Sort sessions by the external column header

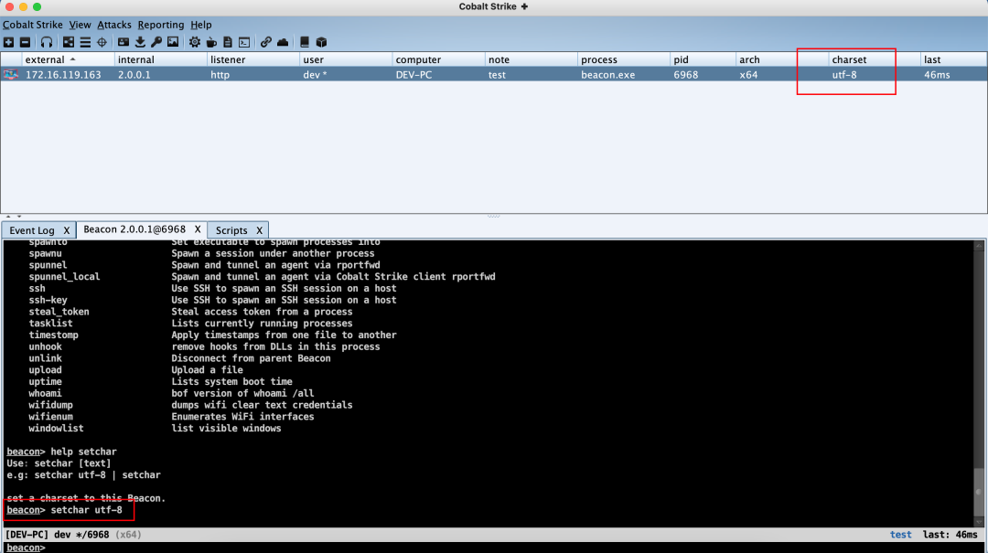click(x=68, y=59)
